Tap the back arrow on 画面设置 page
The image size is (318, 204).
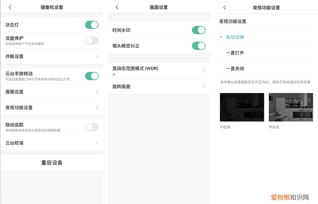[x=117, y=7]
